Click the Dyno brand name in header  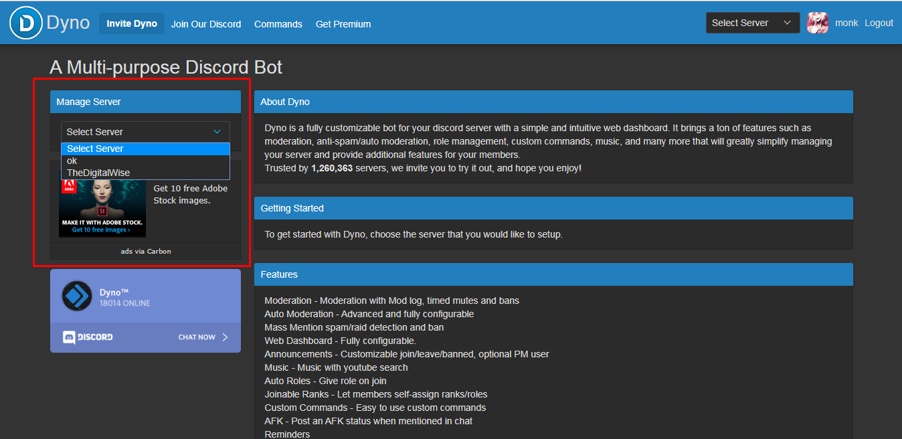[68, 23]
